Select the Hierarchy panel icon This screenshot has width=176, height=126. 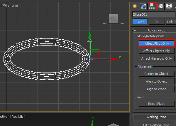click(152, 6)
